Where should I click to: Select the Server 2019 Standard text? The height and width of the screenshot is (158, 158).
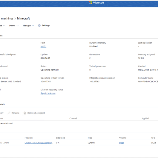coord(11,82)
